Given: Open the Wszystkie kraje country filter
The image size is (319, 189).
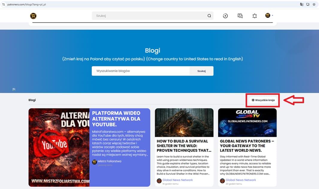Looking at the screenshot, I should (263, 100).
